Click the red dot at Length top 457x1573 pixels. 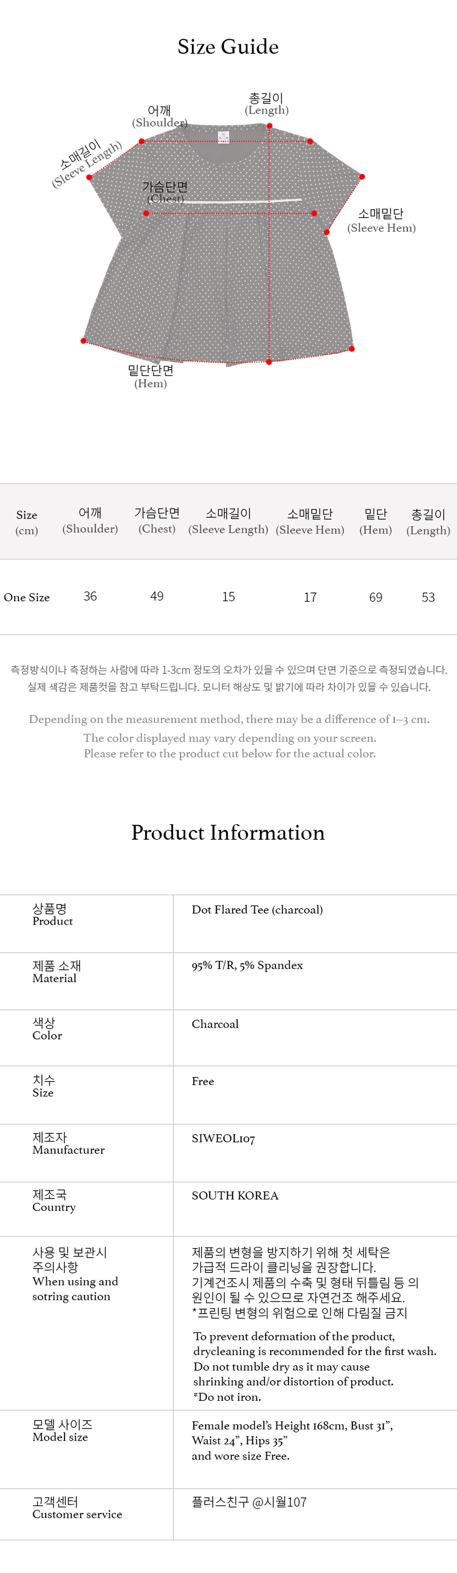pyautogui.click(x=269, y=126)
